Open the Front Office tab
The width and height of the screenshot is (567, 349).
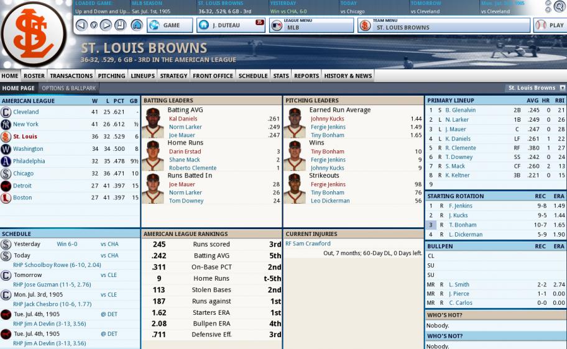[213, 76]
